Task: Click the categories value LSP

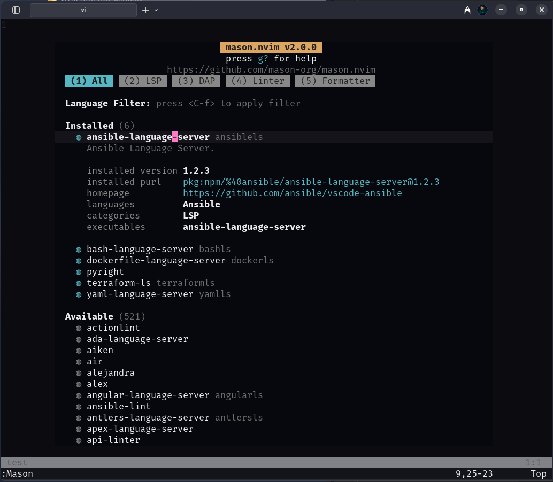Action: click(191, 216)
